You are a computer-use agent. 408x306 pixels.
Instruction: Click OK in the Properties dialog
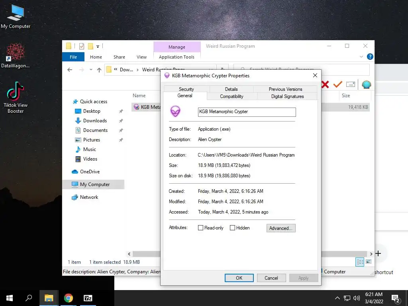(x=239, y=278)
